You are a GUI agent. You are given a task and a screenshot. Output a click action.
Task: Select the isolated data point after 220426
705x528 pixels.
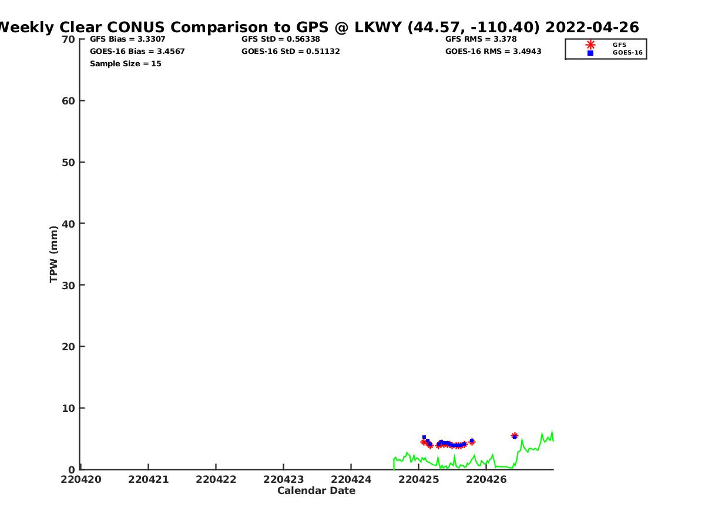[515, 436]
